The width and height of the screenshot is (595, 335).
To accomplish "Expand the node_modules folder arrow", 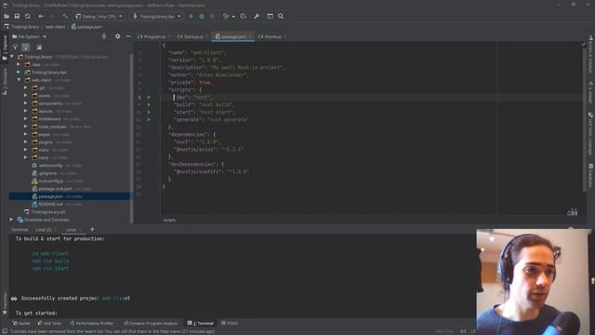I will click(x=26, y=127).
